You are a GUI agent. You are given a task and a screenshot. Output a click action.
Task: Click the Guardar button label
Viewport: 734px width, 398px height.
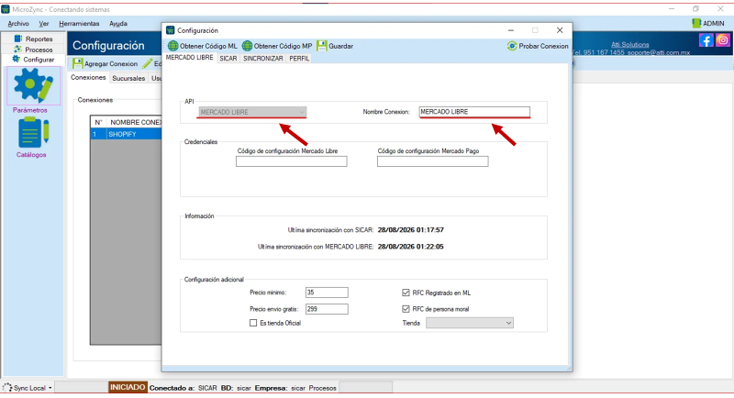(340, 46)
